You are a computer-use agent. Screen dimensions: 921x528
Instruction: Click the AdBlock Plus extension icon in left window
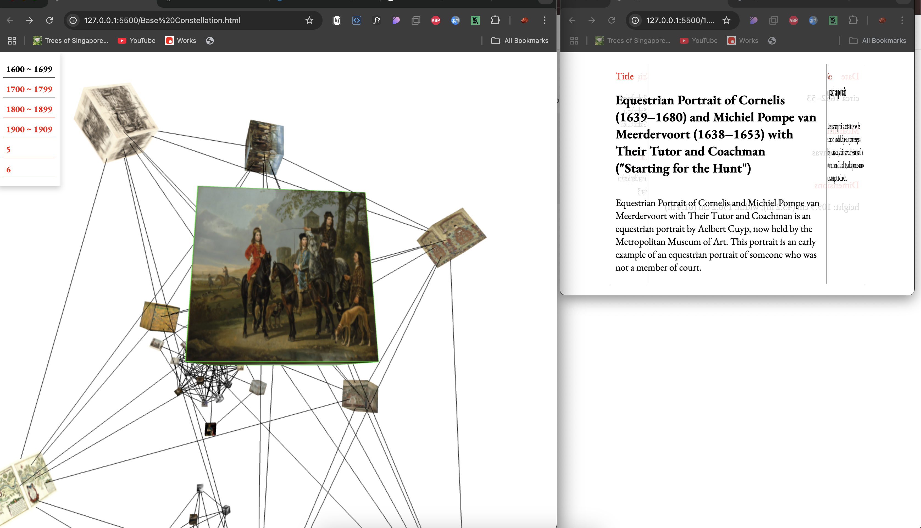[x=435, y=20]
